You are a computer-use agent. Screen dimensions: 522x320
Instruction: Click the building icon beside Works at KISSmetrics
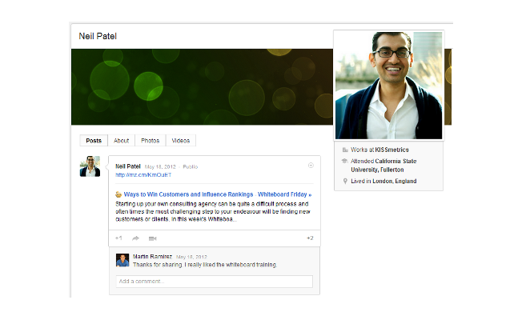(344, 150)
